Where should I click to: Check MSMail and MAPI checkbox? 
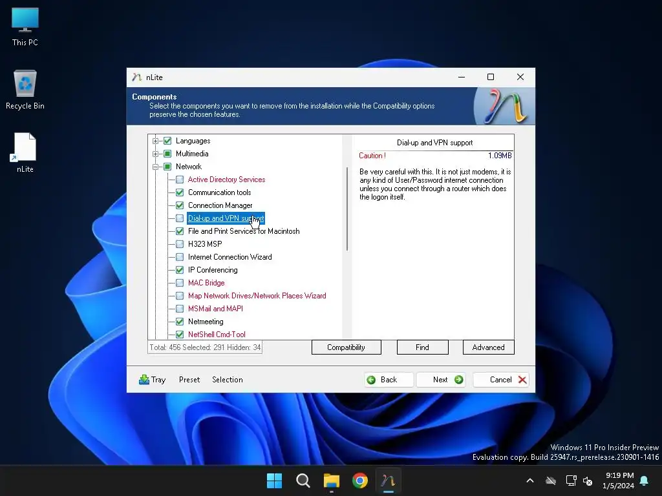pyautogui.click(x=180, y=309)
